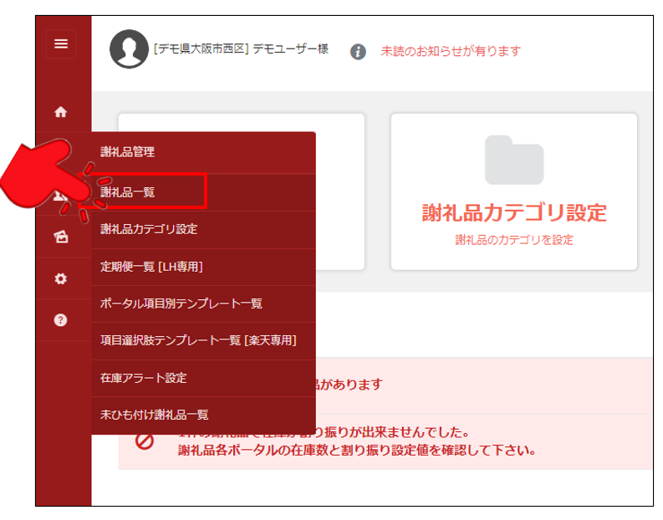Click the hamburger menu icon in sidebar
Image resolution: width=663 pixels, height=520 pixels.
(x=61, y=44)
